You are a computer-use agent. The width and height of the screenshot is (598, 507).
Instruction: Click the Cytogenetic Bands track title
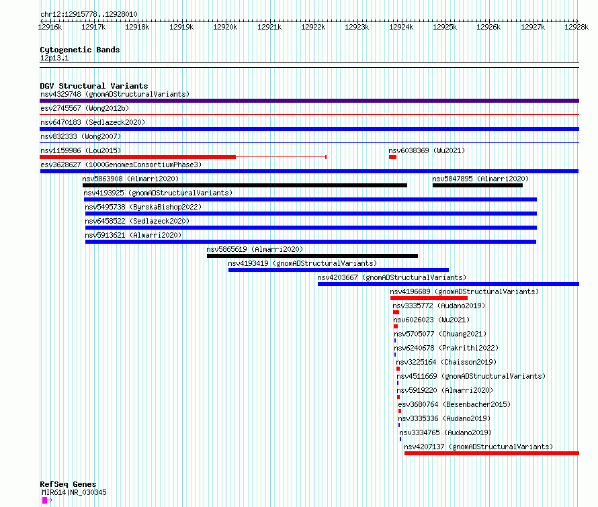[80, 50]
